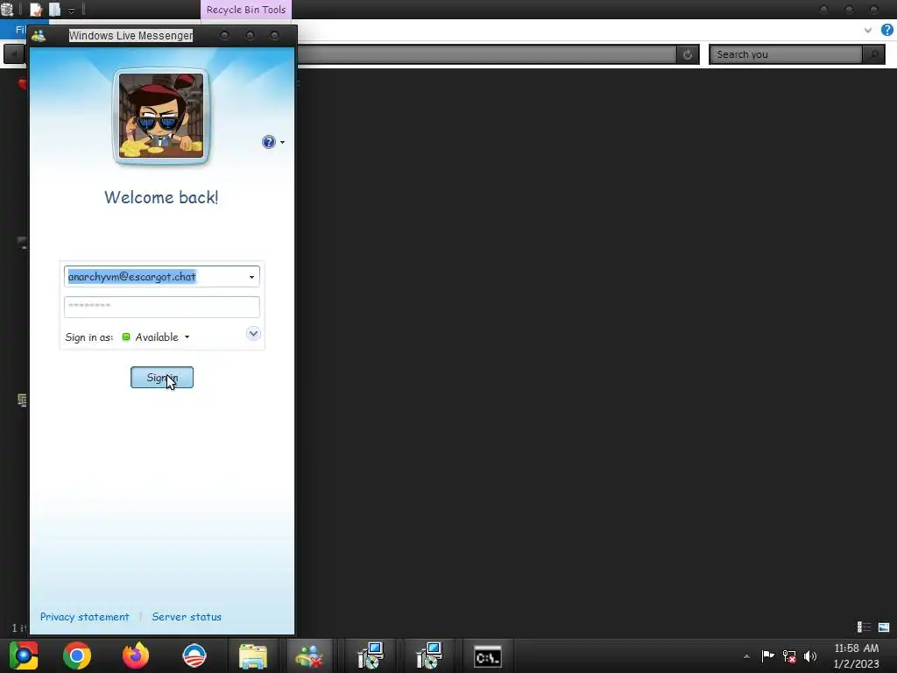Open the second installer icon on taskbar
The image size is (897, 673).
(428, 655)
